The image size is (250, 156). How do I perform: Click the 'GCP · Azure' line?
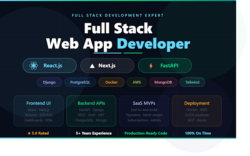point(197,120)
